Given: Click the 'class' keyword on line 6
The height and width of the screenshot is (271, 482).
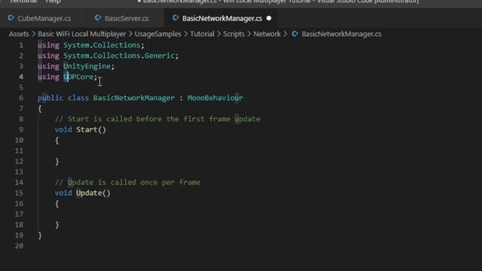Looking at the screenshot, I should point(78,98).
